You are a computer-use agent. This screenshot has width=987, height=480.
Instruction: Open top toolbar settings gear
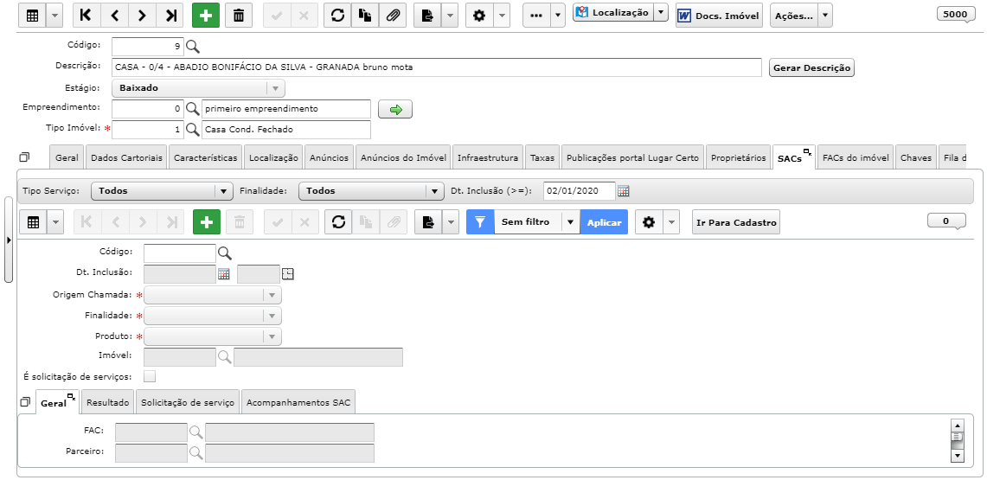[x=479, y=16]
